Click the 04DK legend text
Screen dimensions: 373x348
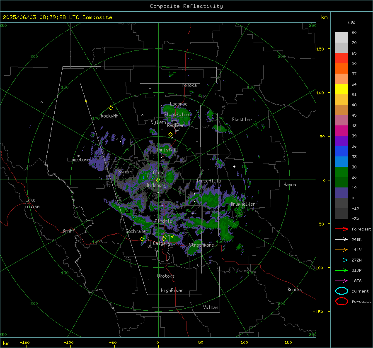356,240
